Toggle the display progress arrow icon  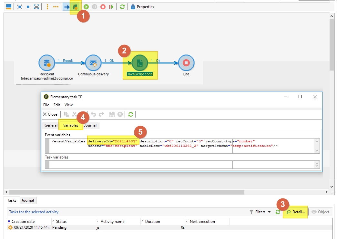pos(67,7)
